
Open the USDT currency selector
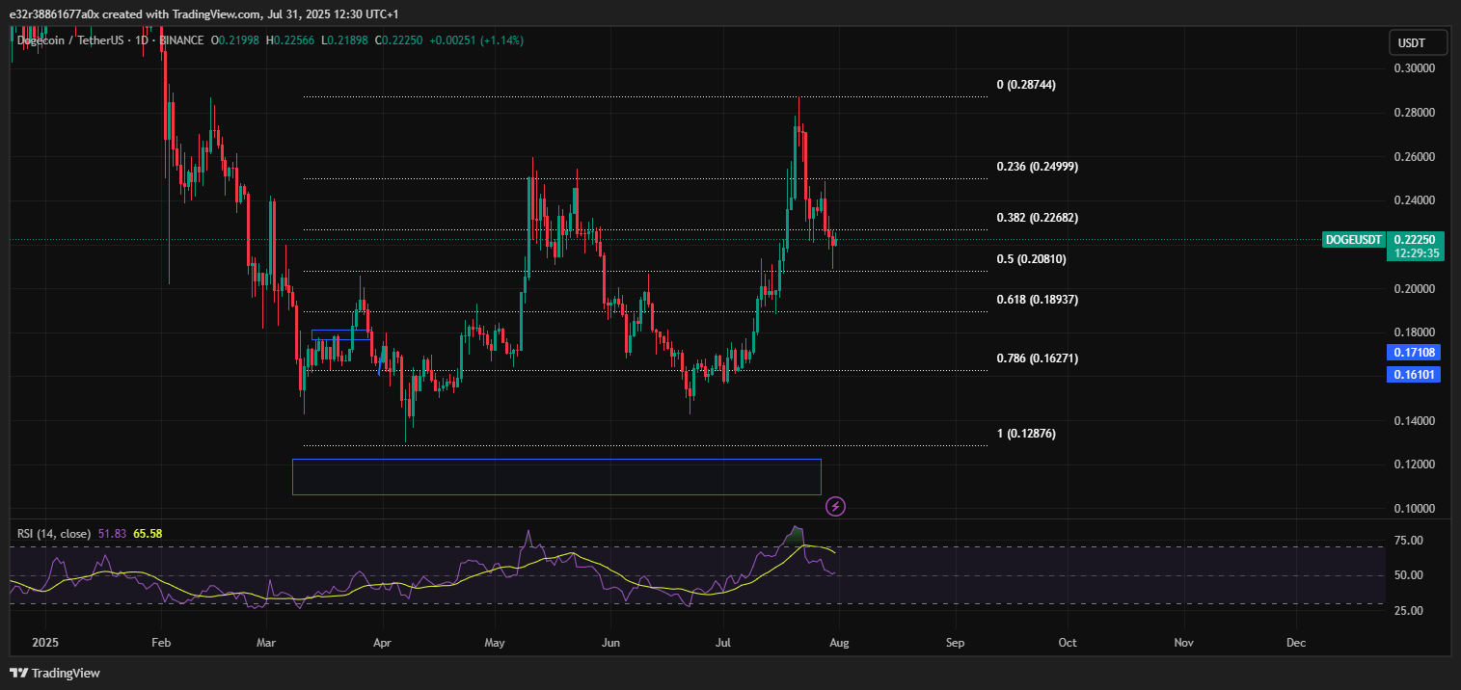tap(1420, 42)
